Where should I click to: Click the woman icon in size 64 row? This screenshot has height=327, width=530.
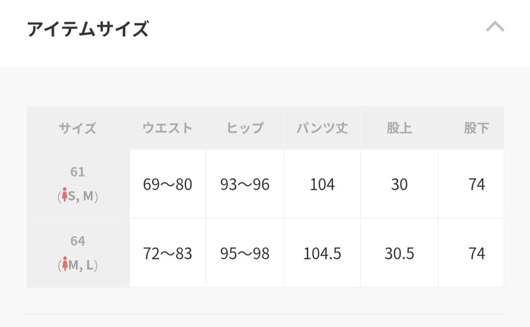pos(65,264)
